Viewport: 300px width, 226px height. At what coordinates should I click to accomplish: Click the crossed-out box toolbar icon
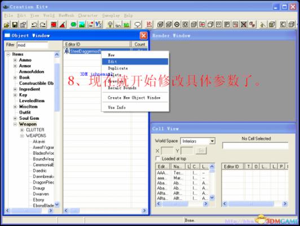pyautogui.click(x=244, y=24)
